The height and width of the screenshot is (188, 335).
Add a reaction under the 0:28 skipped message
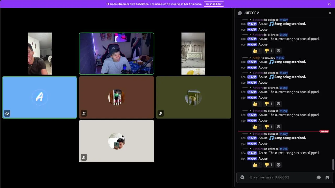coord(278,51)
